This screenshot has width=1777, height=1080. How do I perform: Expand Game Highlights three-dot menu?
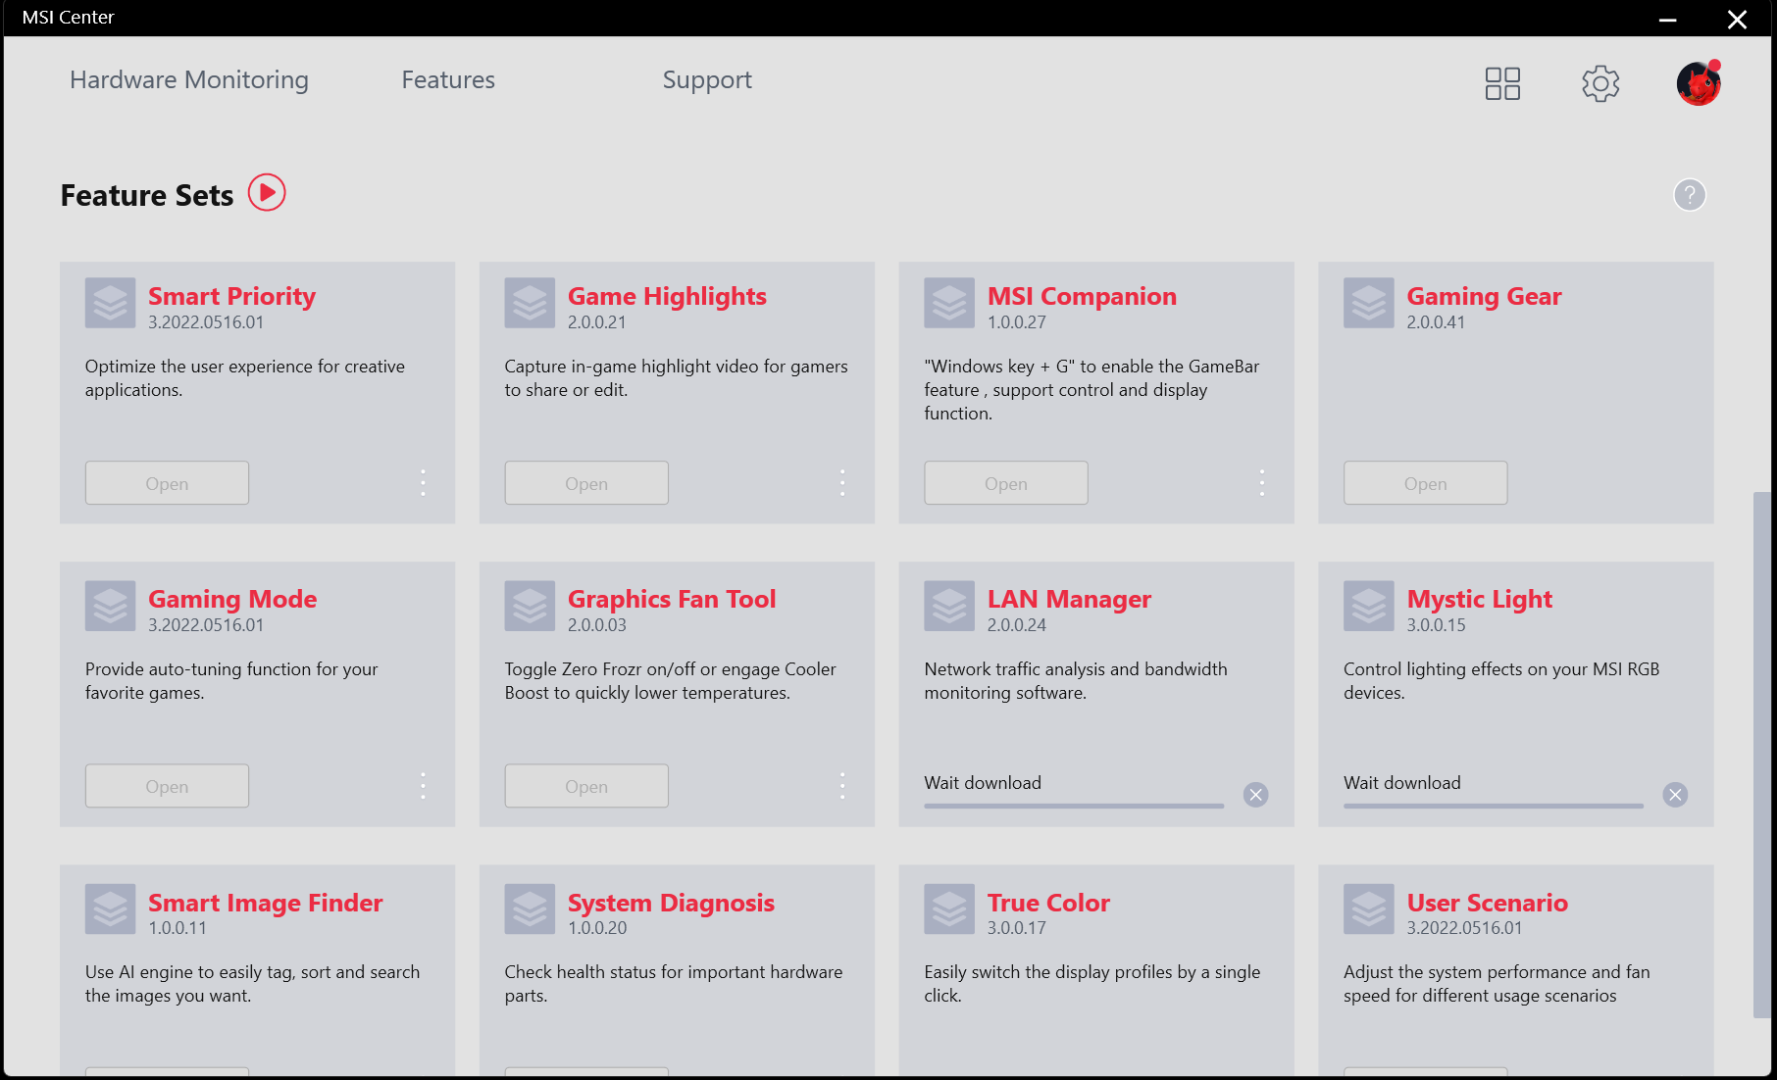(842, 483)
